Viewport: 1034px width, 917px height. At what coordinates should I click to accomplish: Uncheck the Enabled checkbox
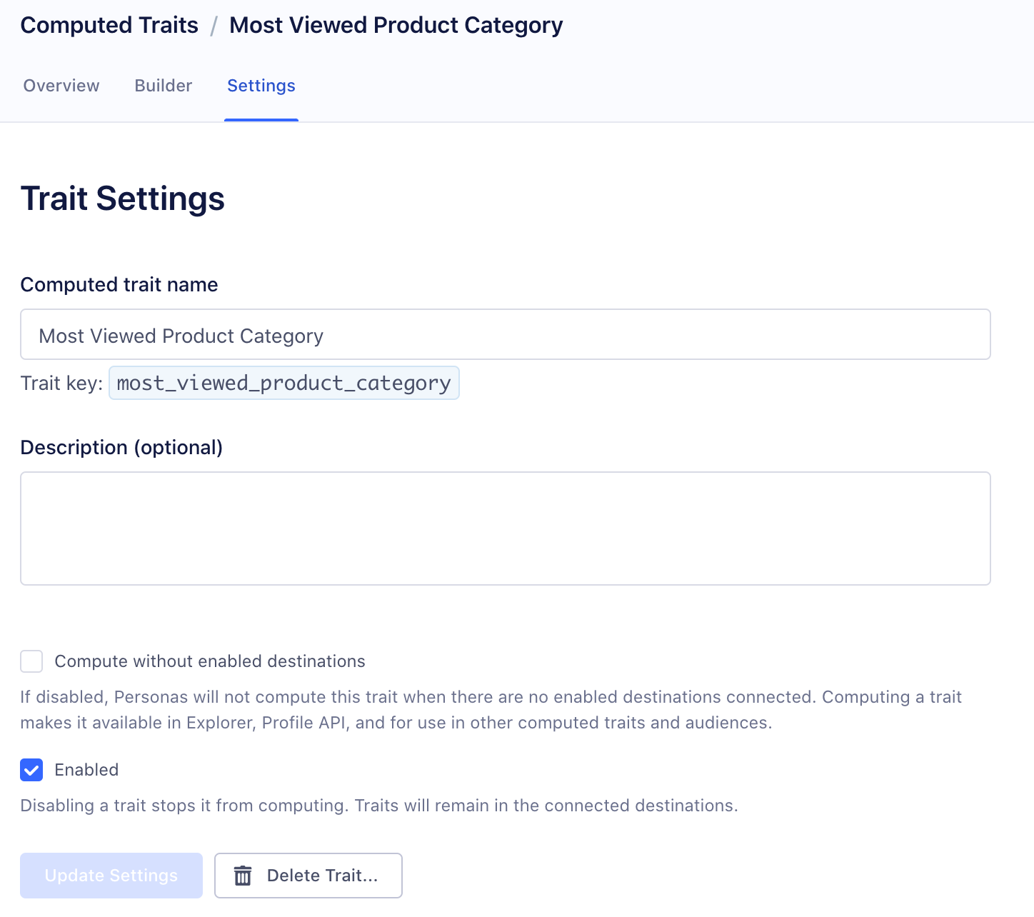click(31, 770)
